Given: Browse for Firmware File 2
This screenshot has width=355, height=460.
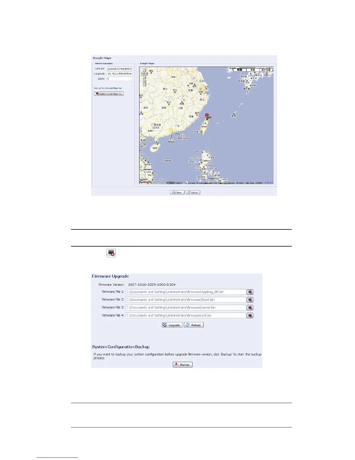Looking at the screenshot, I should click(x=250, y=300).
